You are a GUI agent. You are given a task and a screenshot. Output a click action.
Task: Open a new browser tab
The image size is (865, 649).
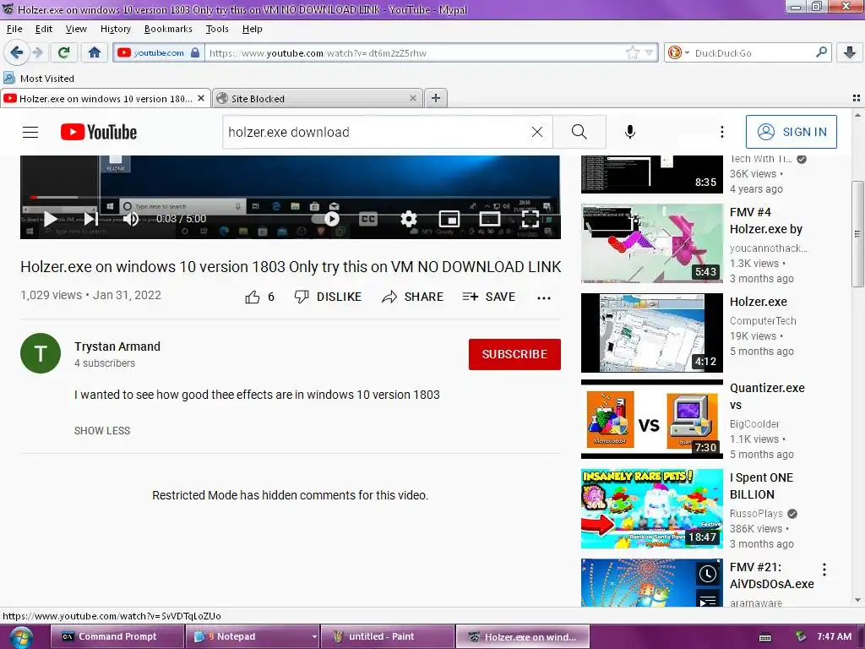coord(435,98)
